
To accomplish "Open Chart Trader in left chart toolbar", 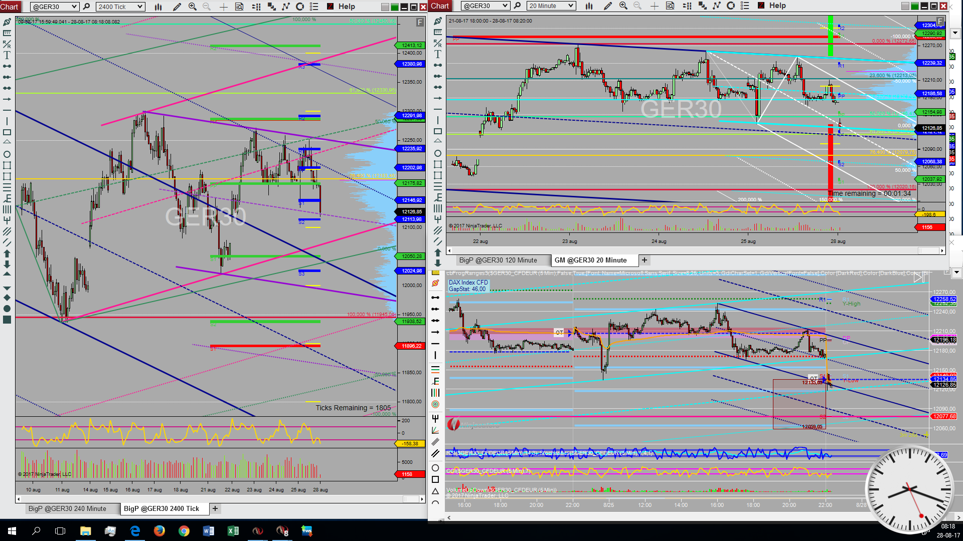I will tap(256, 7).
